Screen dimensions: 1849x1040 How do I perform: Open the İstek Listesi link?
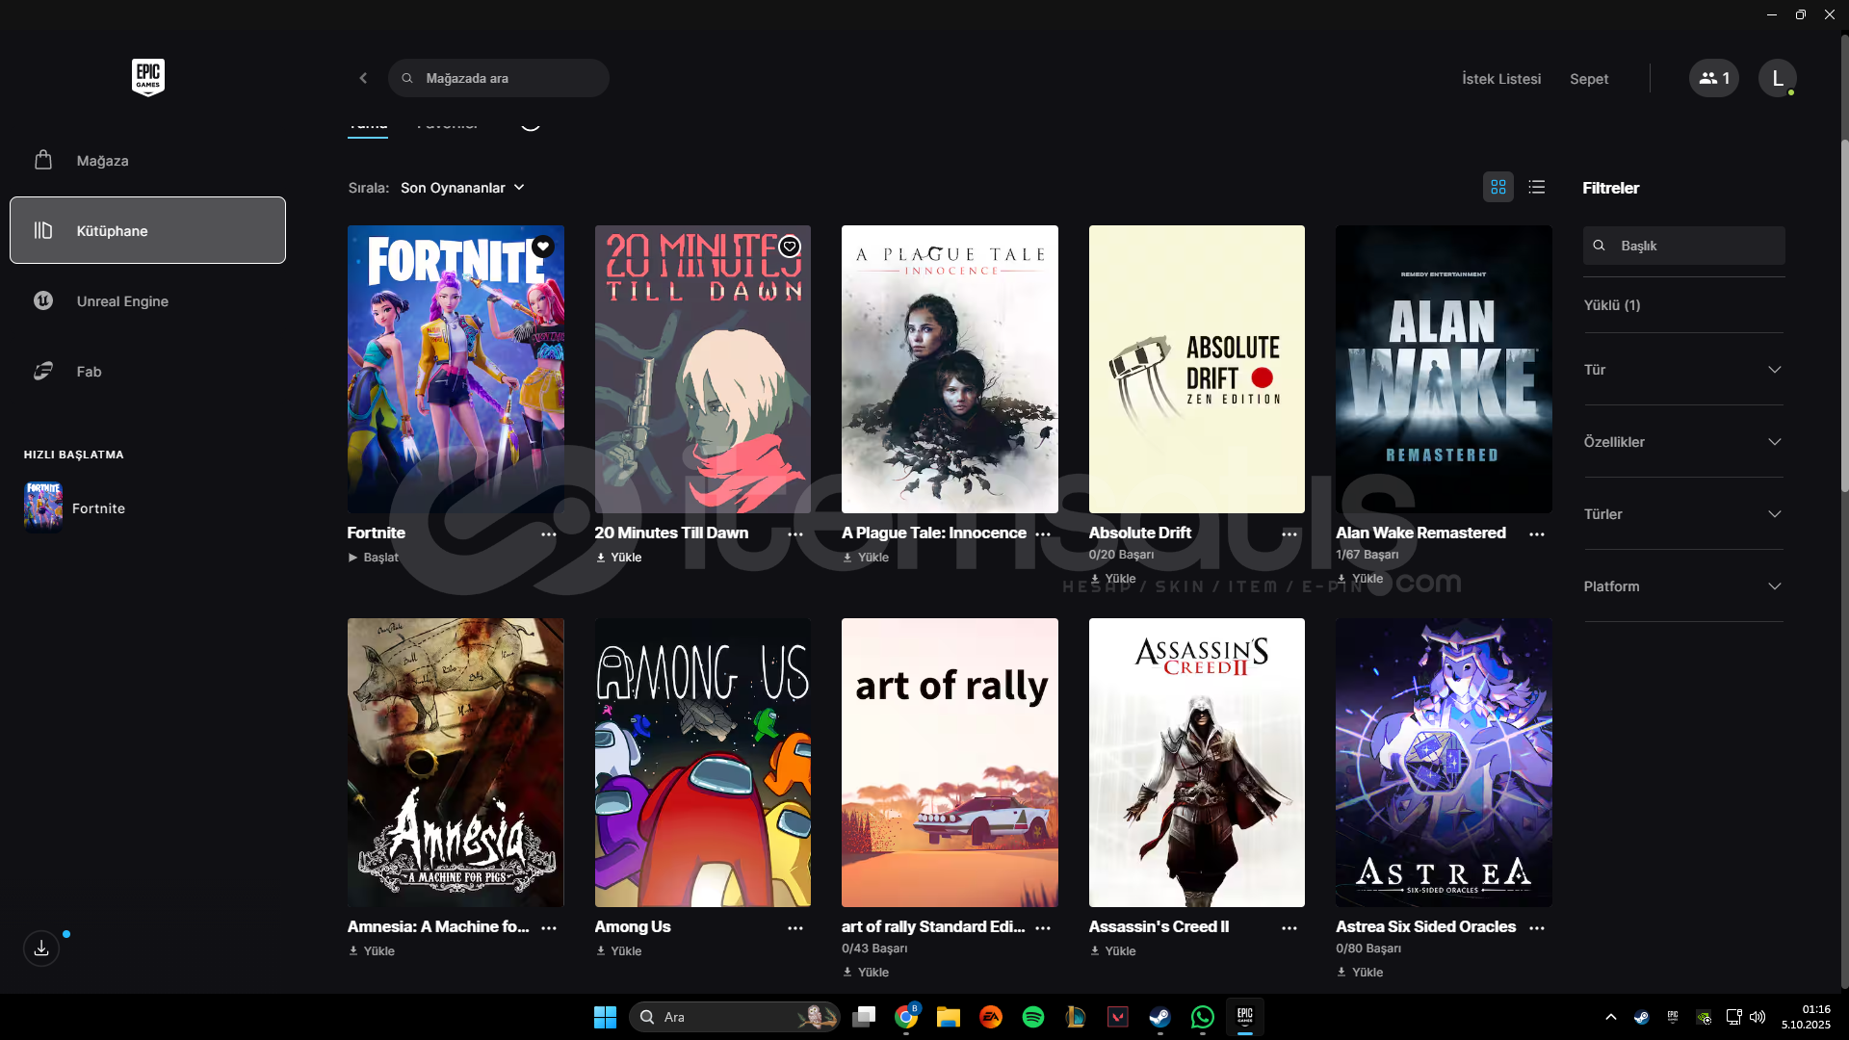click(x=1500, y=79)
